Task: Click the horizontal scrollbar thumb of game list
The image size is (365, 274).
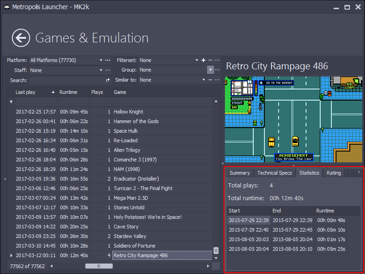Action: tap(99, 266)
